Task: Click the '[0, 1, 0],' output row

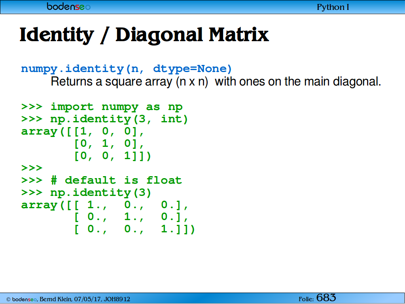Action: 109,144
